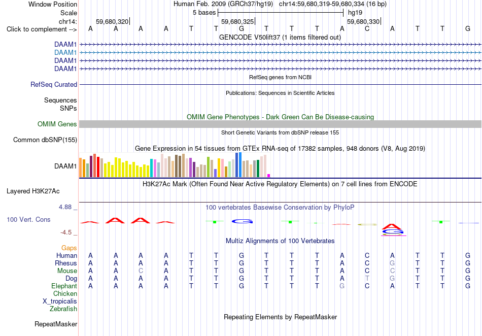482x336 pixels.
Task: Click the DAAM1 label beside GTEx bar chart
Action: tap(65, 166)
